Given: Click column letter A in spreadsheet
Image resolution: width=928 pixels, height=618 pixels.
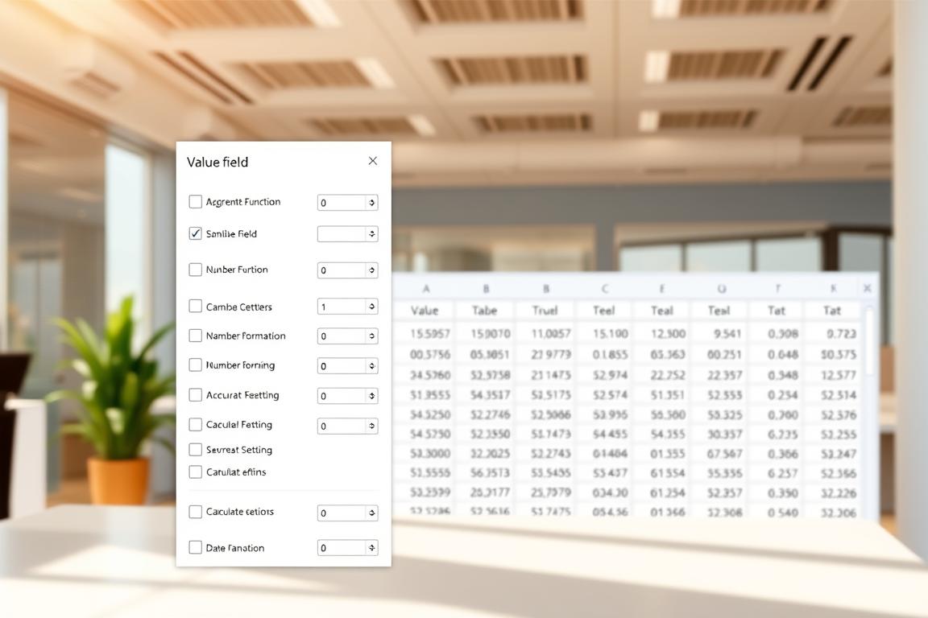Looking at the screenshot, I should pyautogui.click(x=425, y=288).
